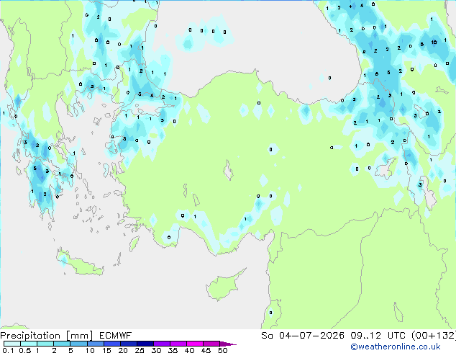Click the '[mm]' unit label
This screenshot has width=456, height=353.
click(79, 336)
